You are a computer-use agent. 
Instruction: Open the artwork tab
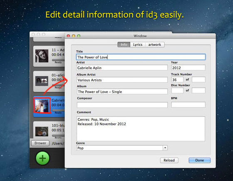pos(155,44)
